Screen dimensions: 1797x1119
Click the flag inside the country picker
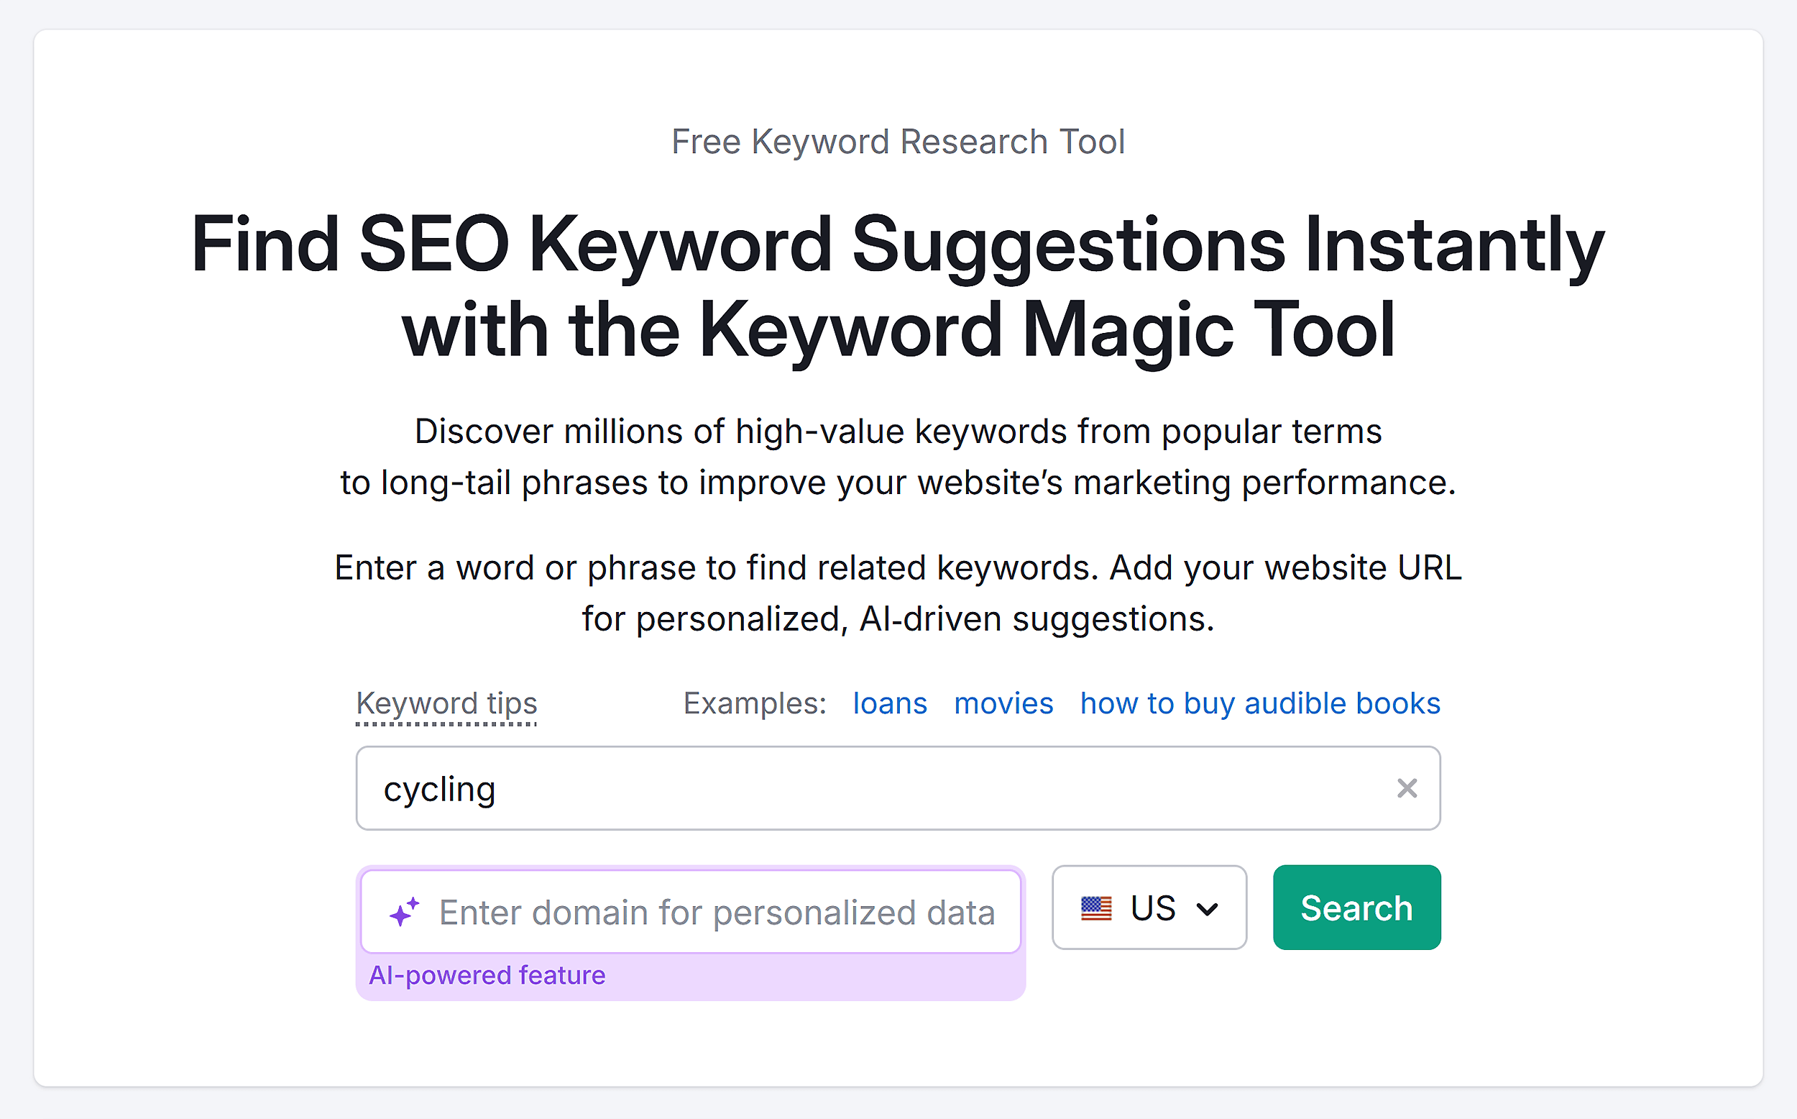click(1098, 908)
